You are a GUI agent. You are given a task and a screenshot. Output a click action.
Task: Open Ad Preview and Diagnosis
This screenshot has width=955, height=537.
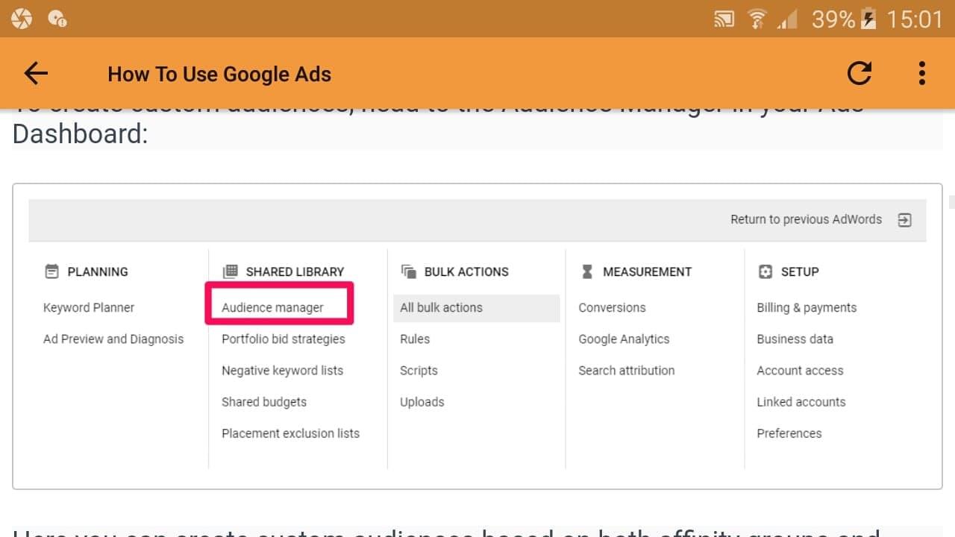[x=113, y=339]
